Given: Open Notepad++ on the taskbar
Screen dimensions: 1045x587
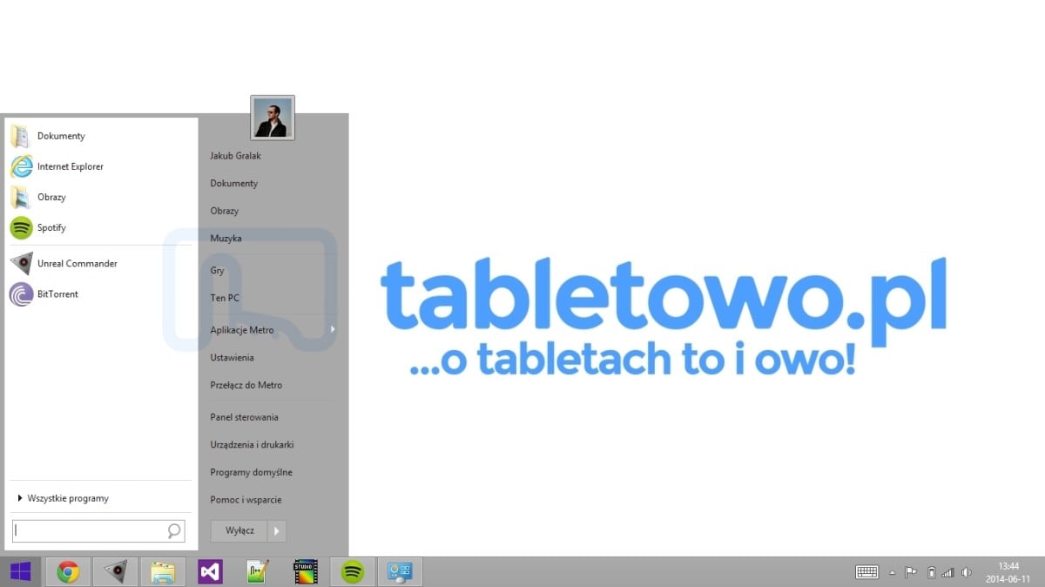Looking at the screenshot, I should (258, 572).
